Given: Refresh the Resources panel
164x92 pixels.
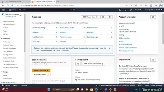Looking at the screenshot, I should point(103,17).
